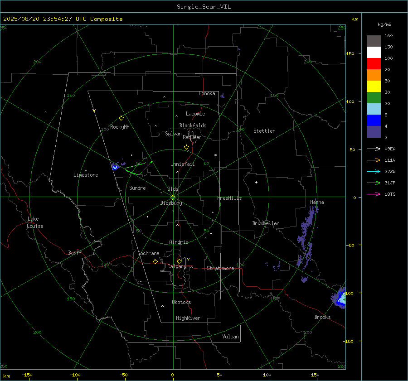Viewport: 408px width, 381px height.
Task: Click the yellow diamond marker near RockyMH
Action: coord(121,118)
